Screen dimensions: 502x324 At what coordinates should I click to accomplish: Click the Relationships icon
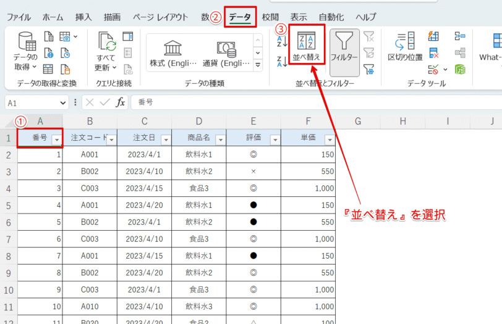460,52
